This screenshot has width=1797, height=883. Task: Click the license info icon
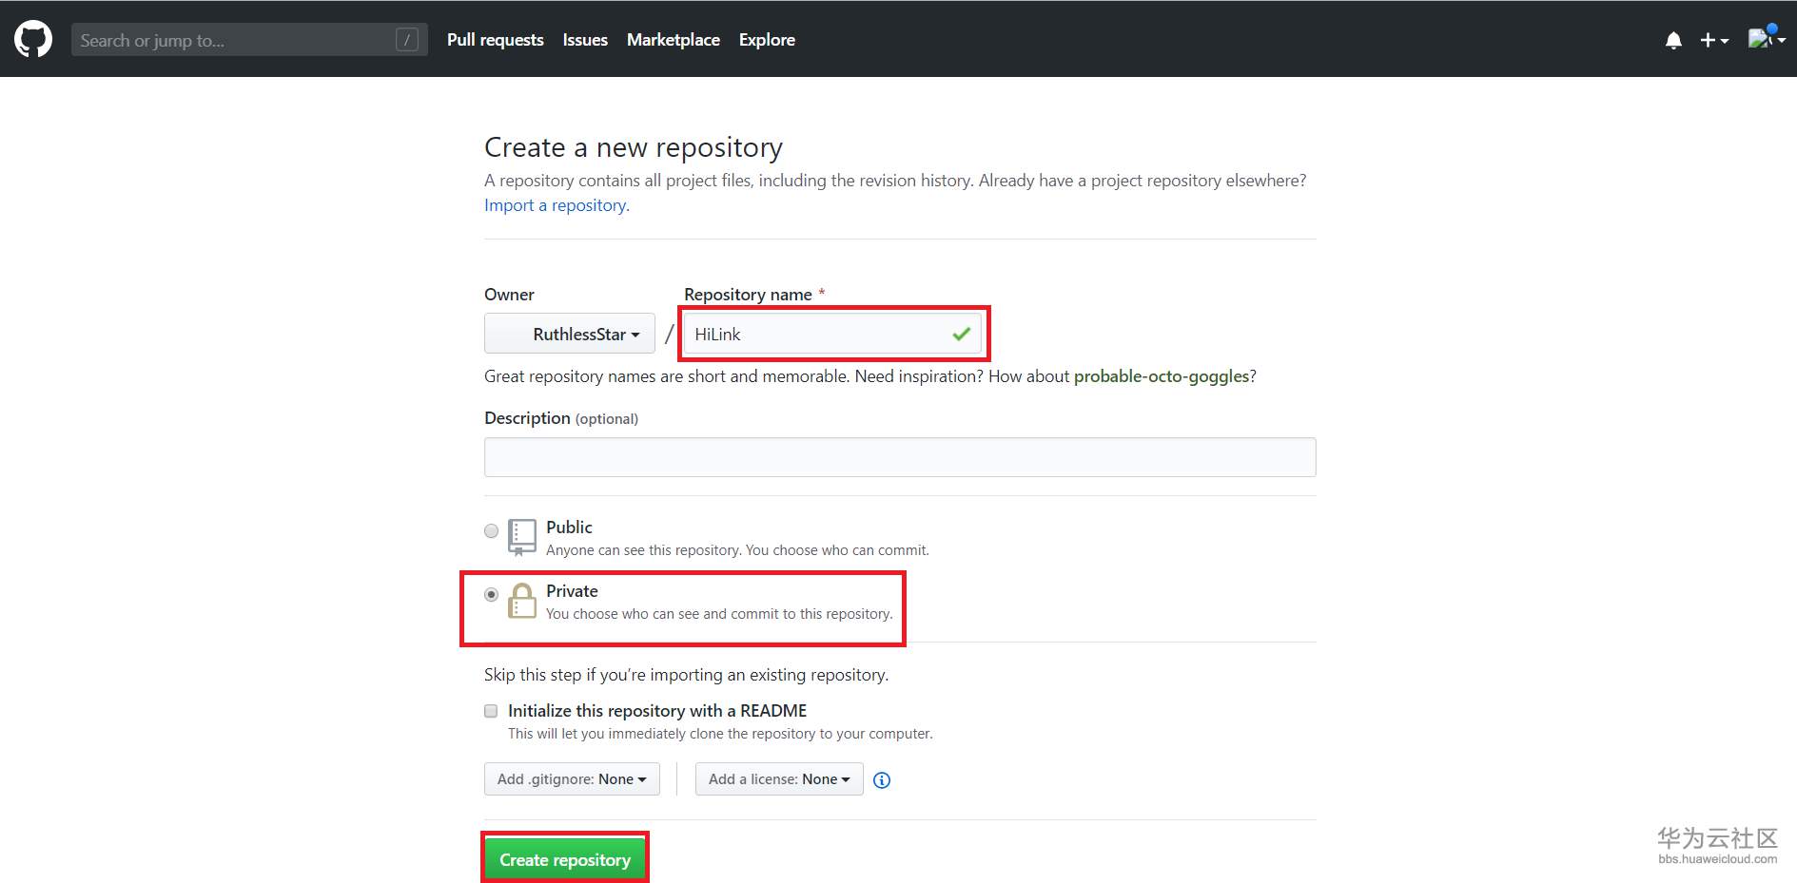click(x=882, y=780)
